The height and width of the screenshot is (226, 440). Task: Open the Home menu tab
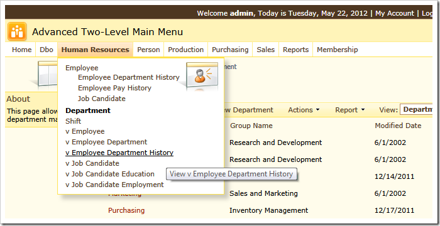21,50
